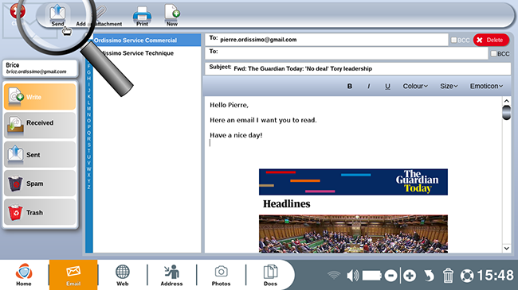Open the Received mailbox

point(40,126)
